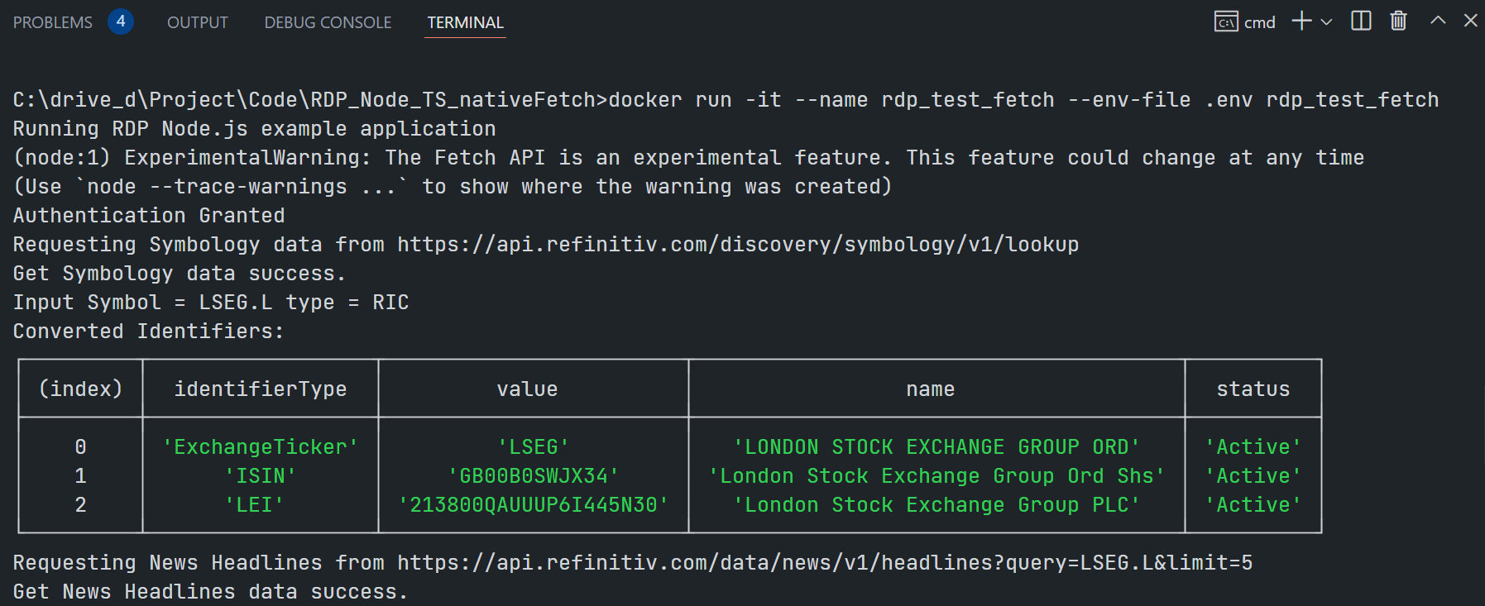Click the status column header
1485x606 pixels.
[1253, 389]
